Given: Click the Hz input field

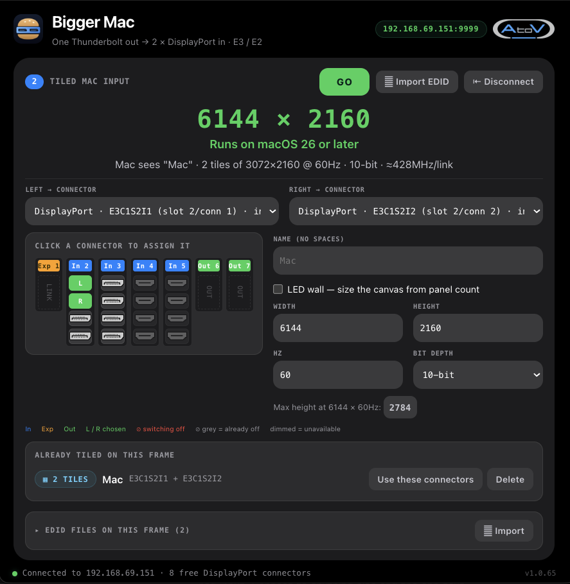Looking at the screenshot, I should [338, 375].
